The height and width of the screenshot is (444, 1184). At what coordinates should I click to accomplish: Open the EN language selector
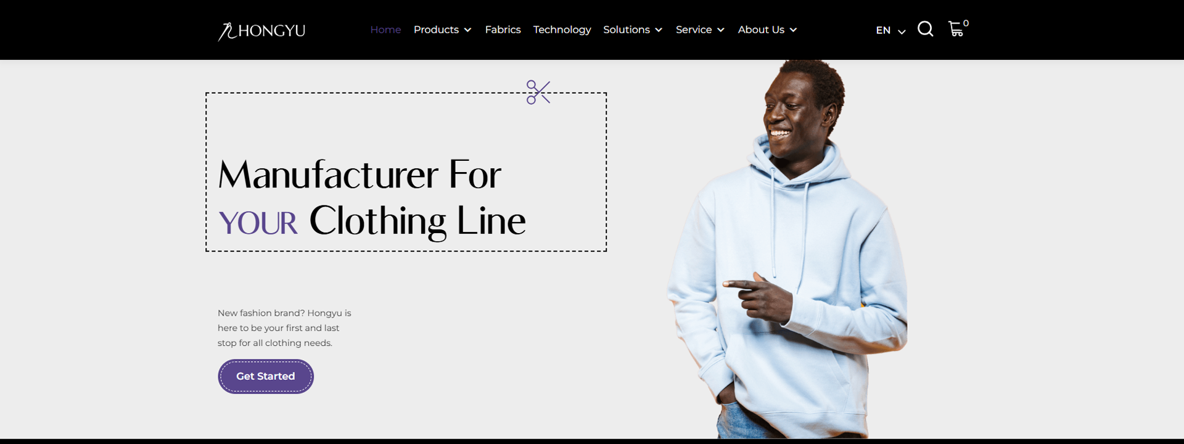click(x=890, y=30)
